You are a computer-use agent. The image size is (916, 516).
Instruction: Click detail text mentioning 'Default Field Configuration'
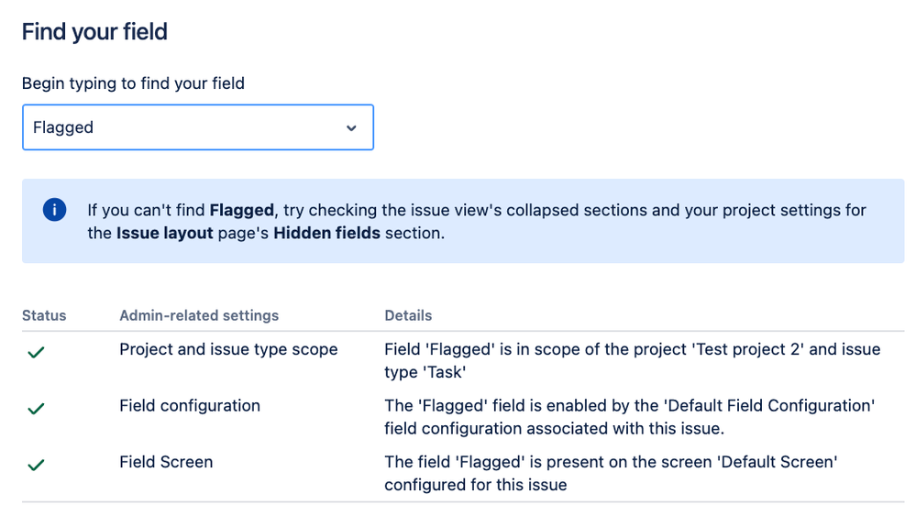click(630, 417)
